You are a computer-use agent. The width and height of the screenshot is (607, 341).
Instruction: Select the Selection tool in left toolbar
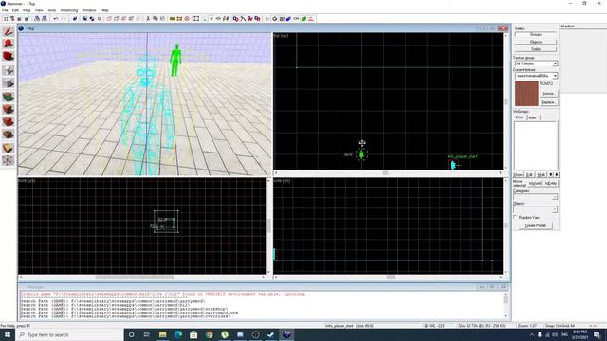[x=9, y=31]
